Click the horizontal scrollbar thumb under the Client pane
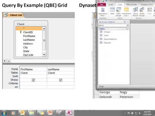This screenshot has height=116, width=155. [x=9, y=61]
